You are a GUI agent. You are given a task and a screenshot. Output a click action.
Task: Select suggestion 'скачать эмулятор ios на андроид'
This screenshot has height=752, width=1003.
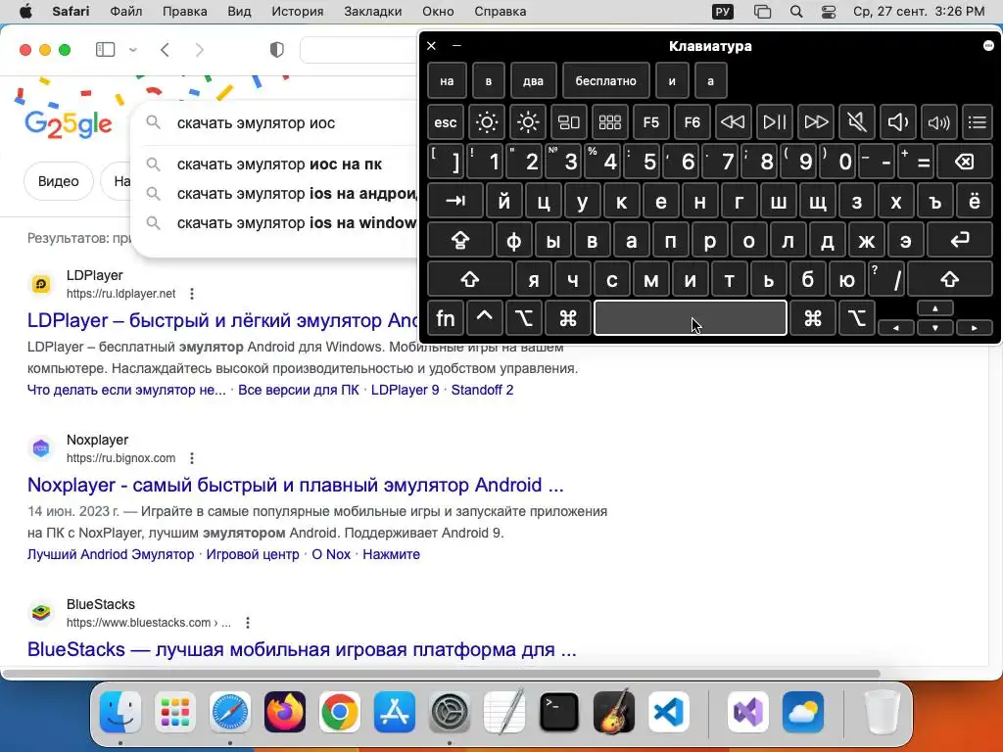pyautogui.click(x=298, y=193)
